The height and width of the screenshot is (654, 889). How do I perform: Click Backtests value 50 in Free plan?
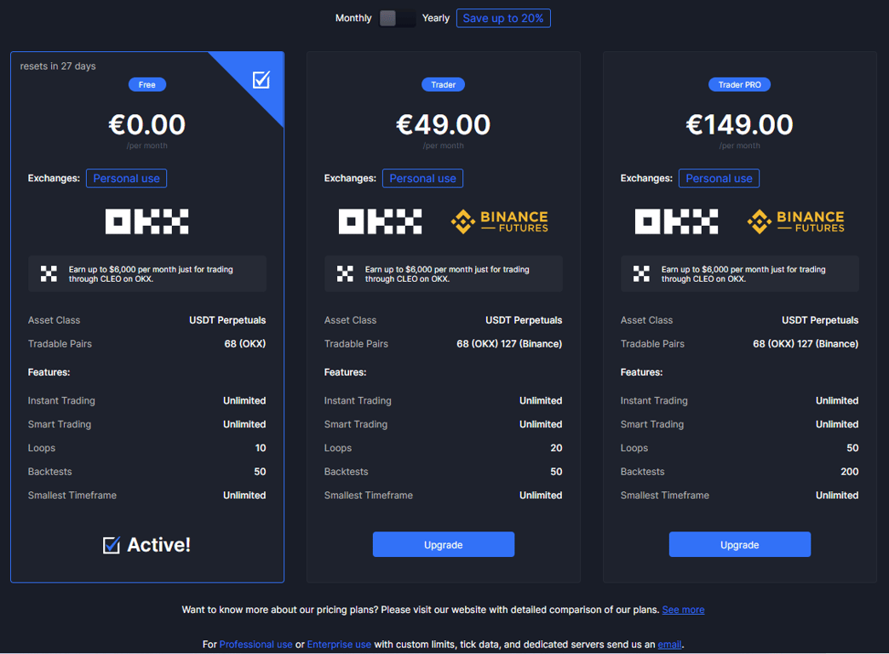pyautogui.click(x=260, y=472)
